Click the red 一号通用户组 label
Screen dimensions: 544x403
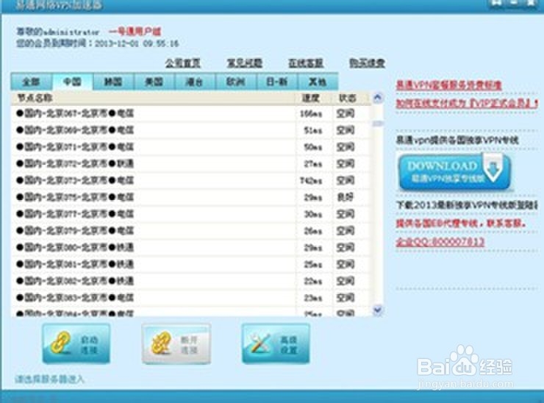pyautogui.click(x=135, y=32)
